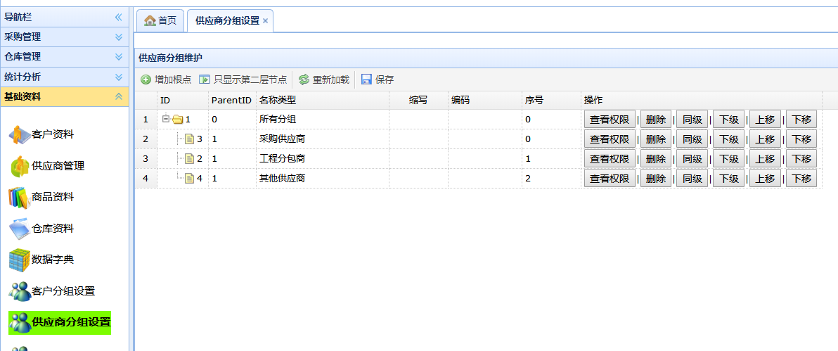Image resolution: width=838 pixels, height=351 pixels.
Task: Expand the 采购管理 accordion section
Action: [x=118, y=37]
